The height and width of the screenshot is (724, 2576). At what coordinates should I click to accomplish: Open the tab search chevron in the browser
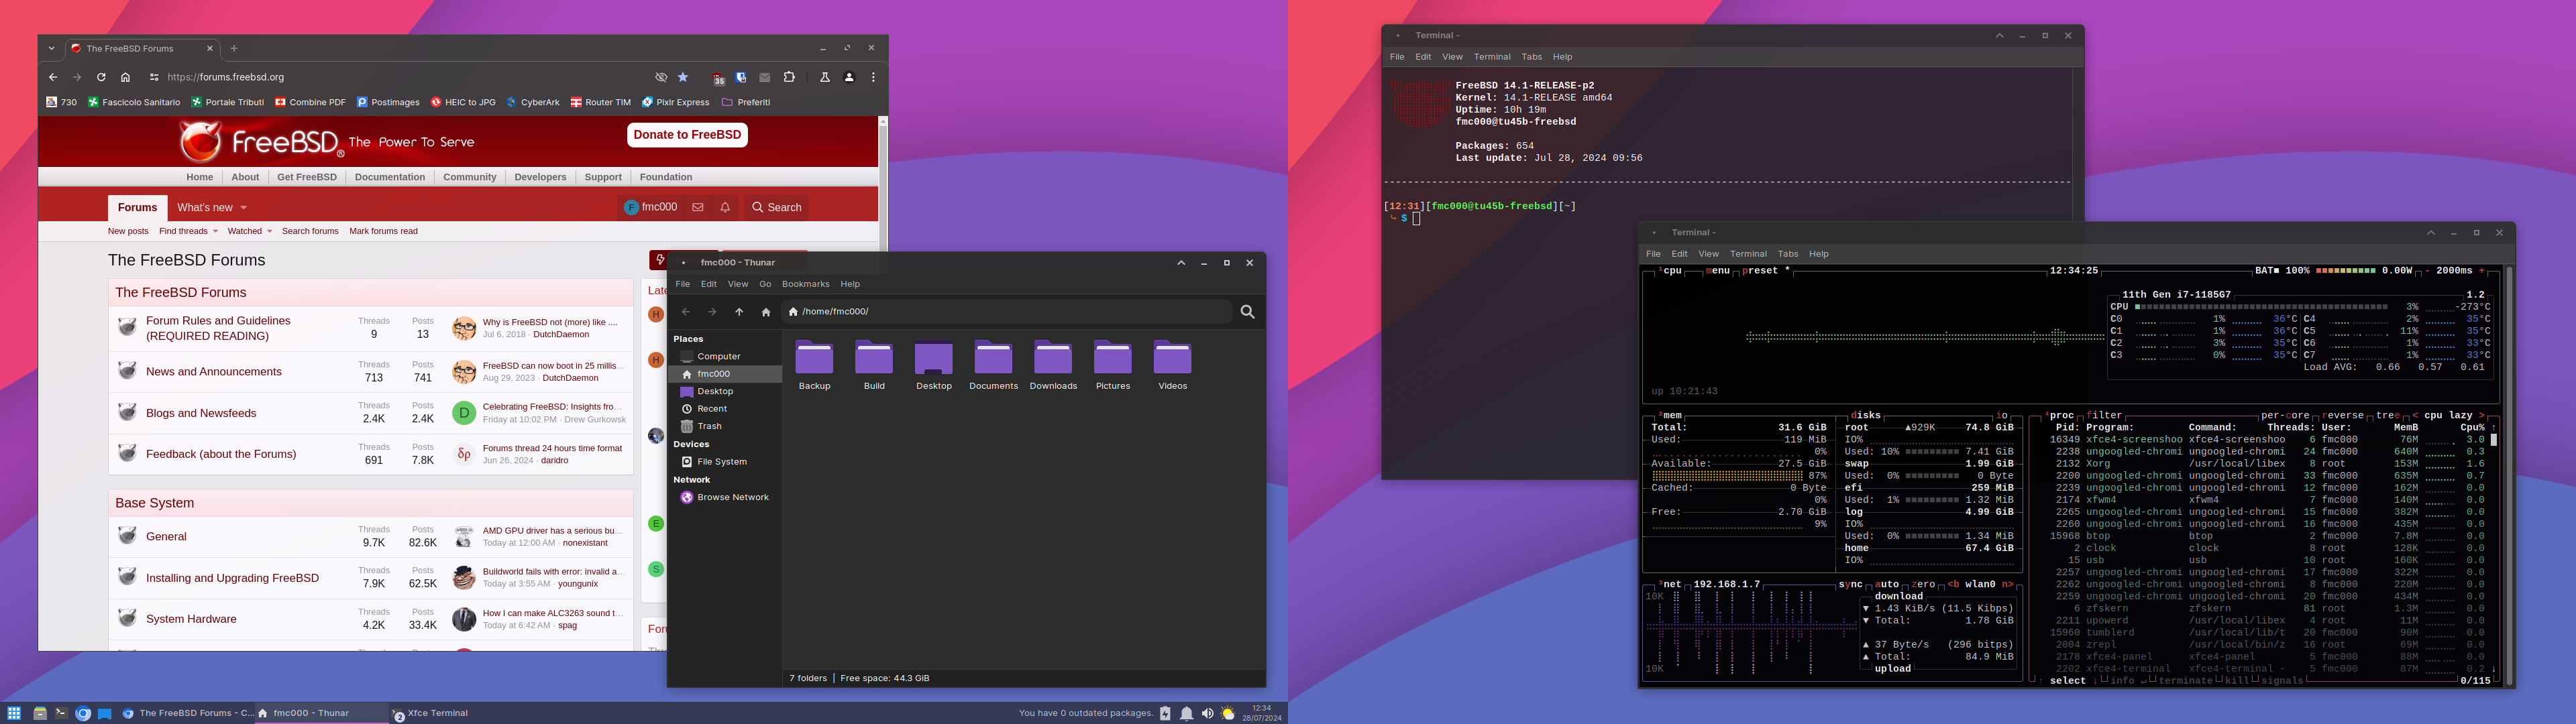52,48
